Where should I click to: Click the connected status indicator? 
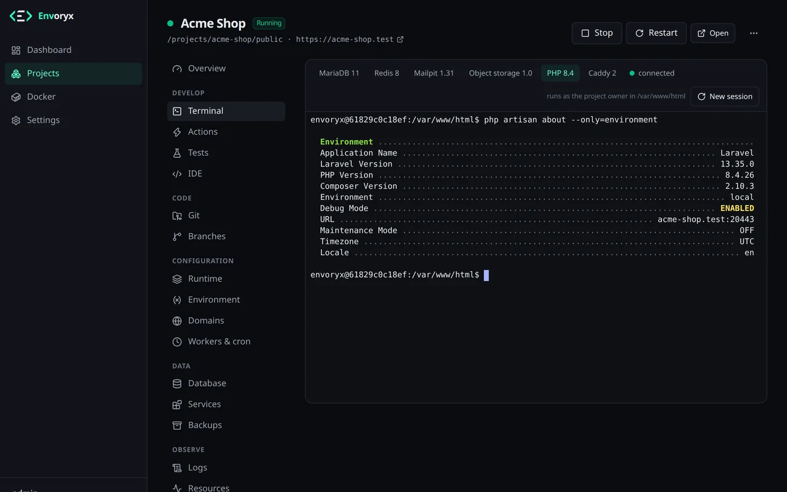(x=652, y=73)
